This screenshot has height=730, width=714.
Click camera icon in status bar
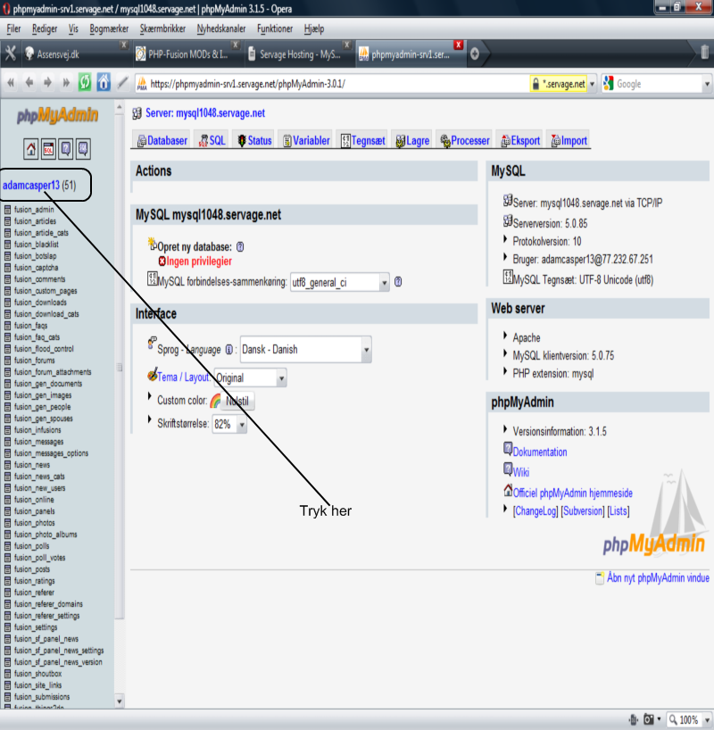point(649,720)
